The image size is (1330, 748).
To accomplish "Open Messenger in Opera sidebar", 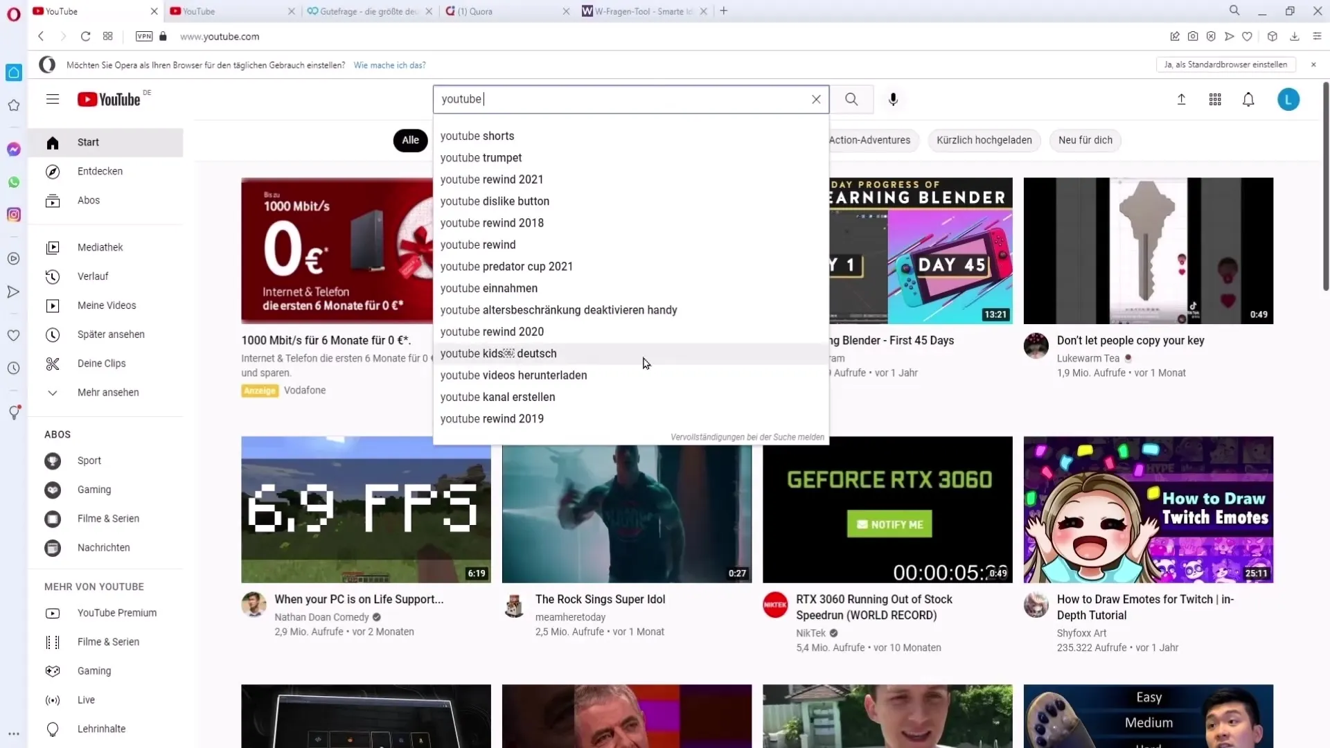I will point(14,149).
